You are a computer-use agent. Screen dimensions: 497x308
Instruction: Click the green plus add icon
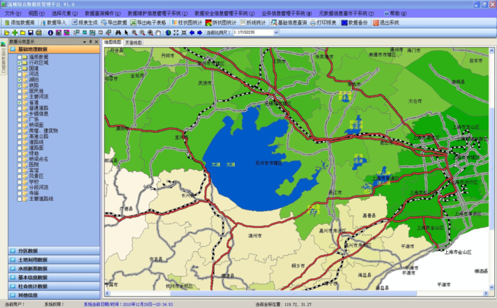coord(15,32)
